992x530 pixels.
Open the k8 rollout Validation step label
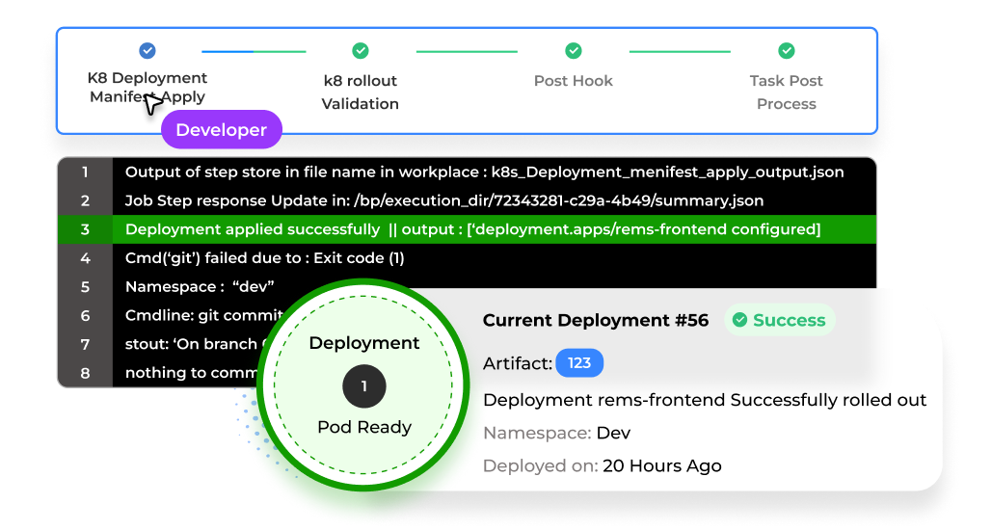click(361, 93)
